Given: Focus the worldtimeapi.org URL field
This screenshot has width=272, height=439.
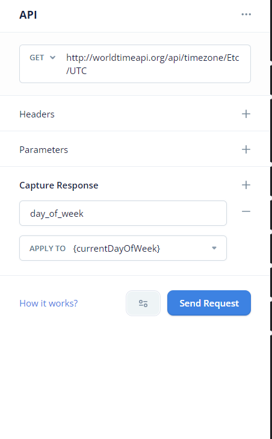Looking at the screenshot, I should click(135, 64).
